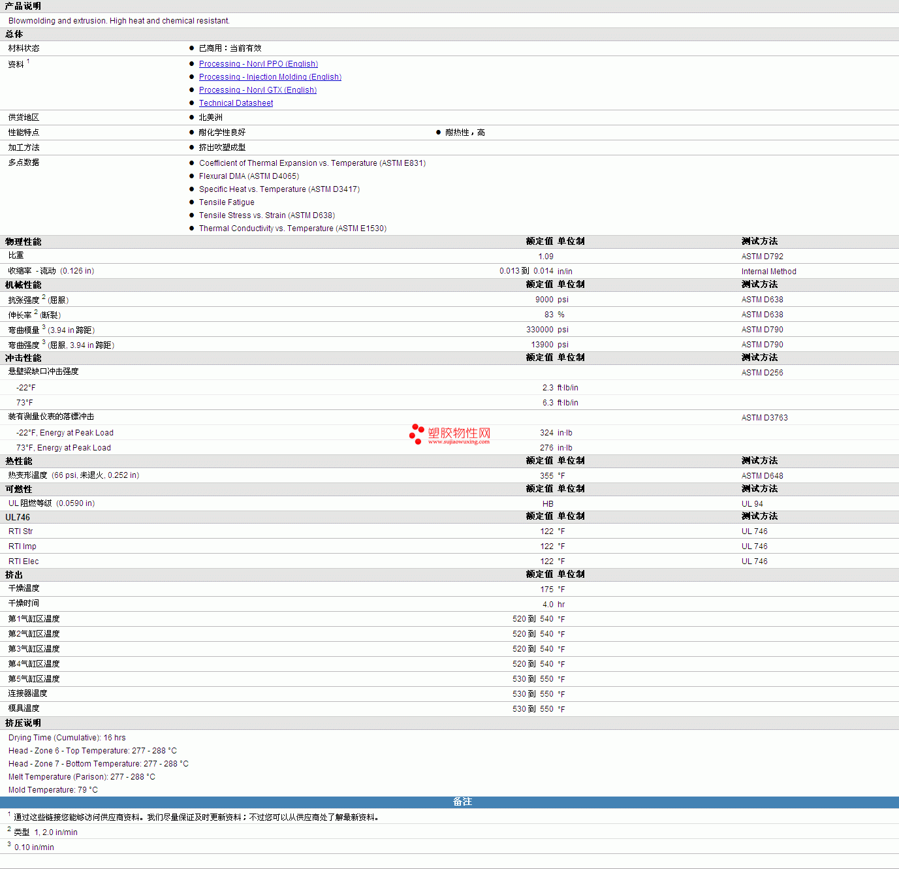Click the 连接器温度 row label
The image size is (899, 869).
click(x=27, y=693)
